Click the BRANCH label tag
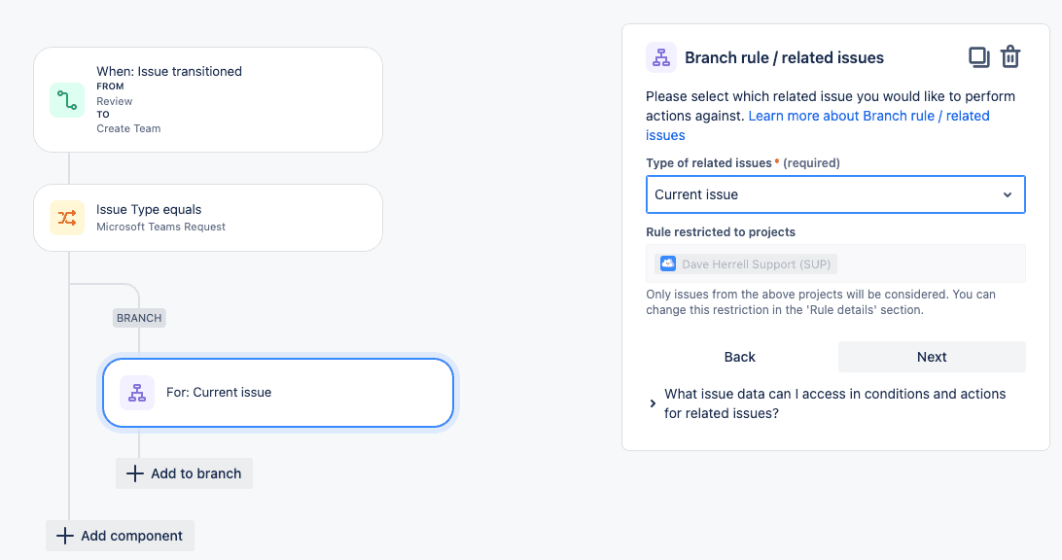The image size is (1062, 560). tap(139, 318)
